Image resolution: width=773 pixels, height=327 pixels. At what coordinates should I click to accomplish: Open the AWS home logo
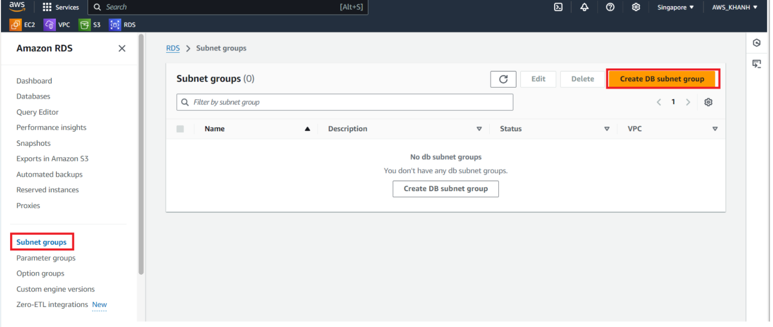[17, 7]
